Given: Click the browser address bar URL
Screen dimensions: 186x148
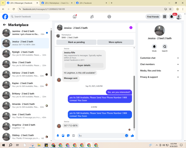Looking at the screenshot, I should [44, 9].
